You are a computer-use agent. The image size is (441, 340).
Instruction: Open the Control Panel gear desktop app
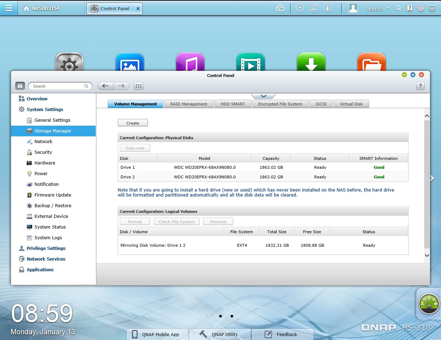[69, 62]
